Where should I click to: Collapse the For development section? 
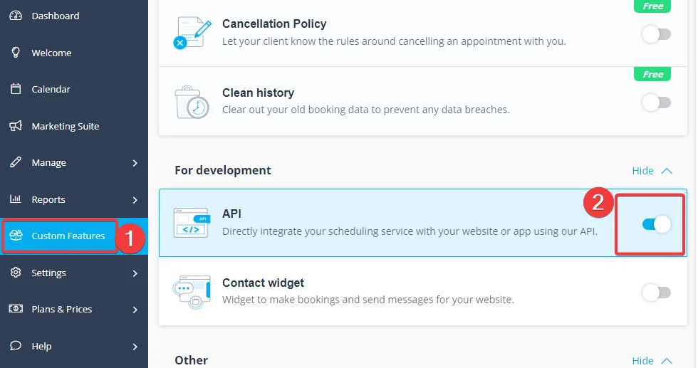pos(652,171)
